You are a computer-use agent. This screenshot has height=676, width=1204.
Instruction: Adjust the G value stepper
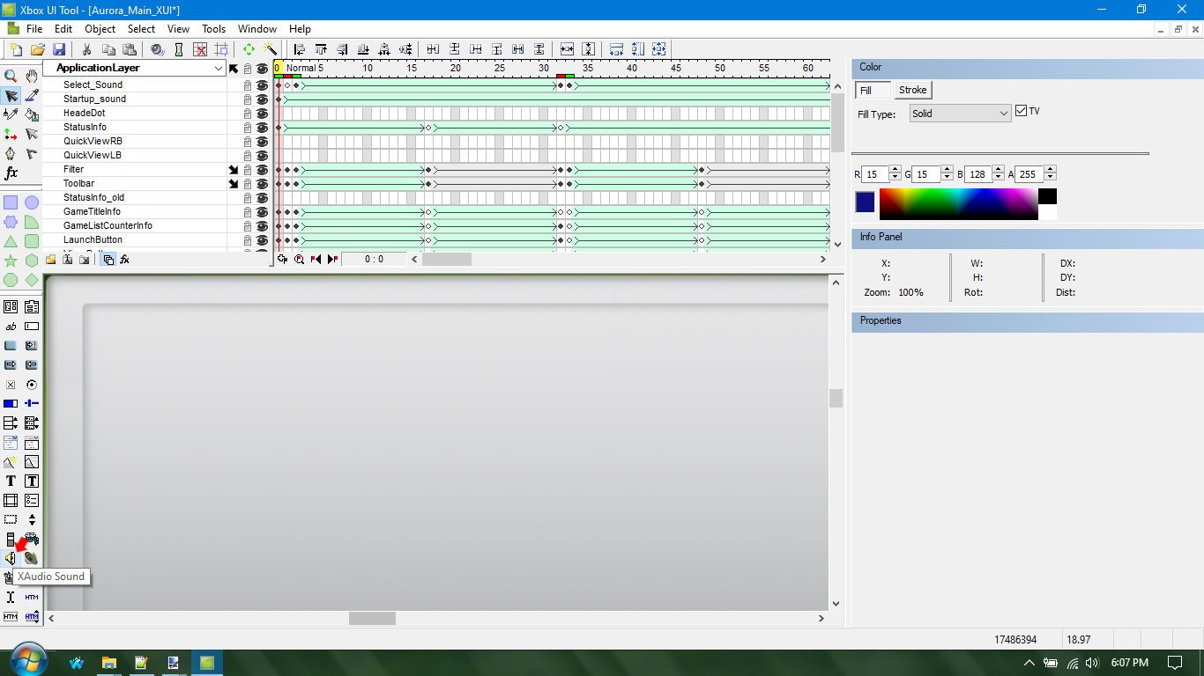[948, 174]
